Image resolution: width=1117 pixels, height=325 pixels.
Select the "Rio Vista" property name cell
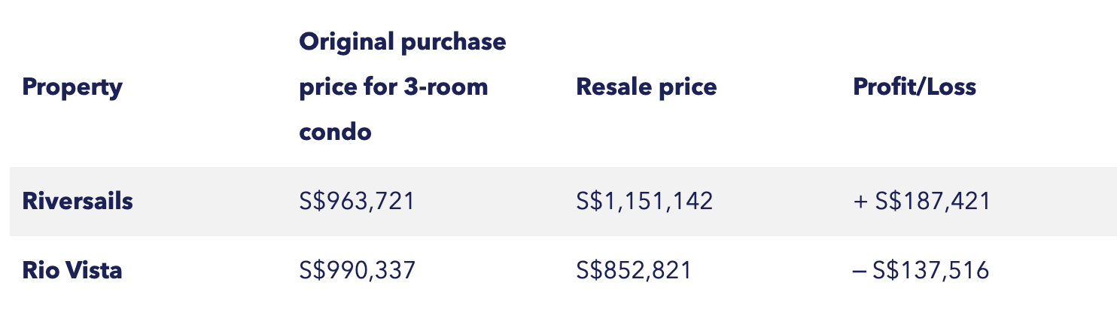tap(72, 270)
